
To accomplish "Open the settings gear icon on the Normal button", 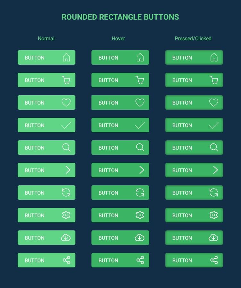I will (66, 215).
